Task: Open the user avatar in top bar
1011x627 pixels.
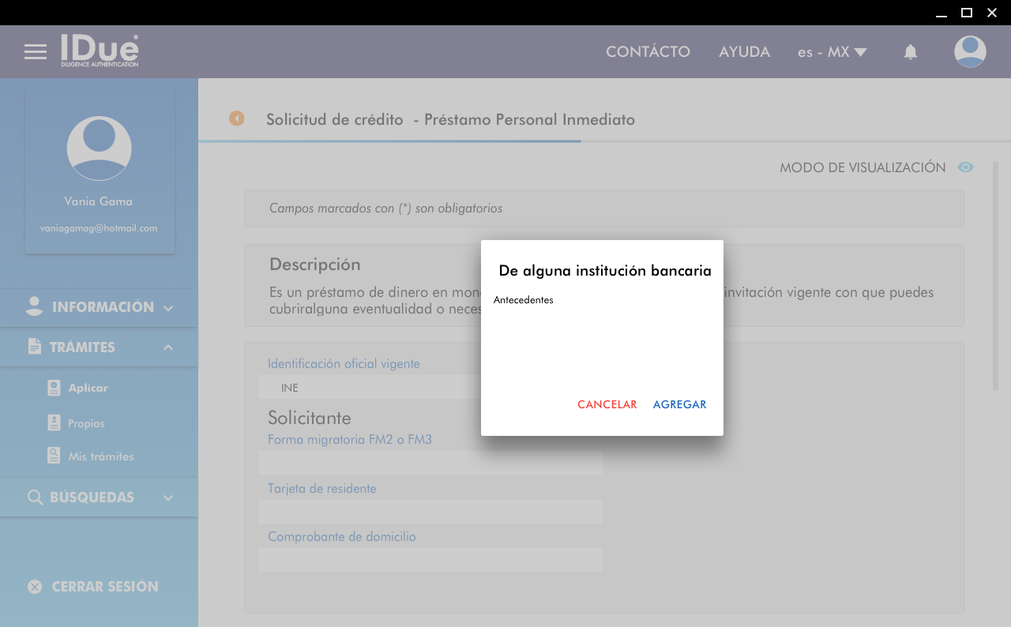Action: coord(970,52)
